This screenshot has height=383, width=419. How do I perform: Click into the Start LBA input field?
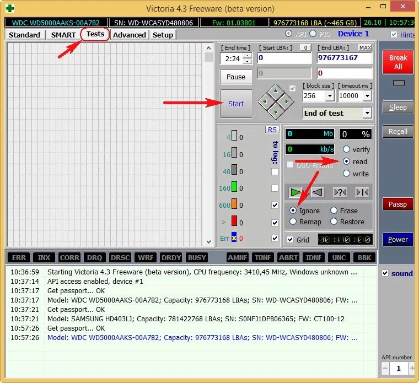[284, 58]
